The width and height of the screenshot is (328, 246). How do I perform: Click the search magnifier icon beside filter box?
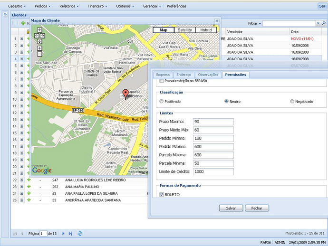point(324,23)
